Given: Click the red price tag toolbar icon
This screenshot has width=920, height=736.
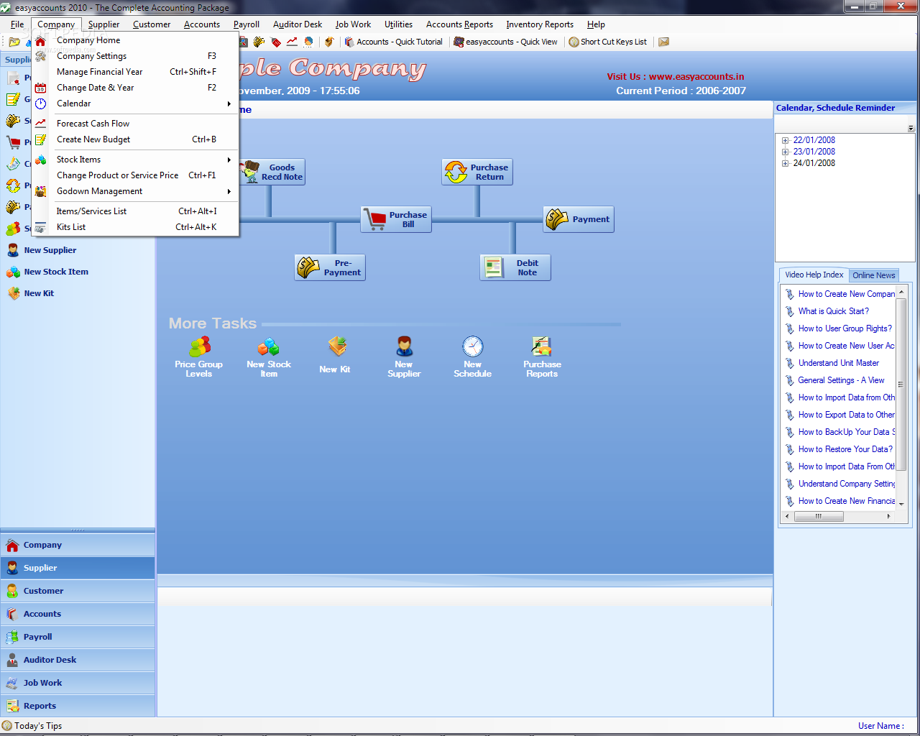Looking at the screenshot, I should tap(276, 42).
